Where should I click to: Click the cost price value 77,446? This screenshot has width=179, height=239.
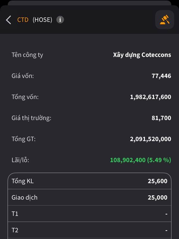pyautogui.click(x=161, y=76)
